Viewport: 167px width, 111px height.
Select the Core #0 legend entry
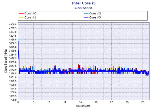pyautogui.click(x=28, y=14)
